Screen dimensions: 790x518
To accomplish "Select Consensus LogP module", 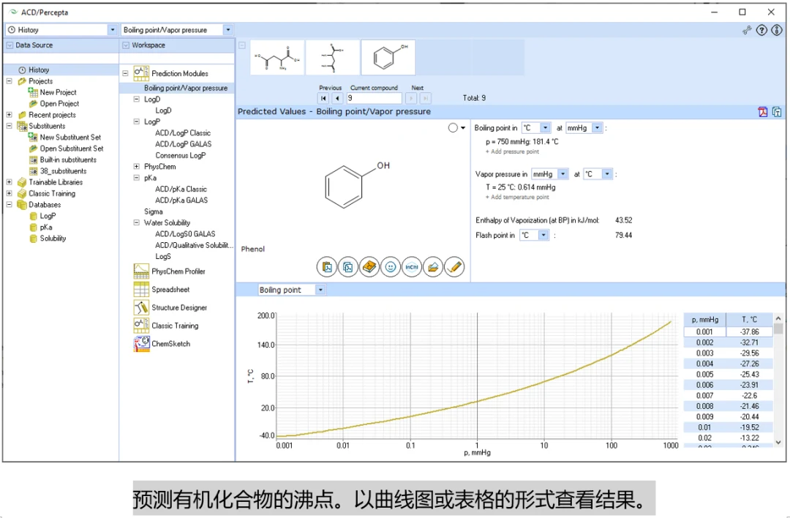I will click(181, 155).
